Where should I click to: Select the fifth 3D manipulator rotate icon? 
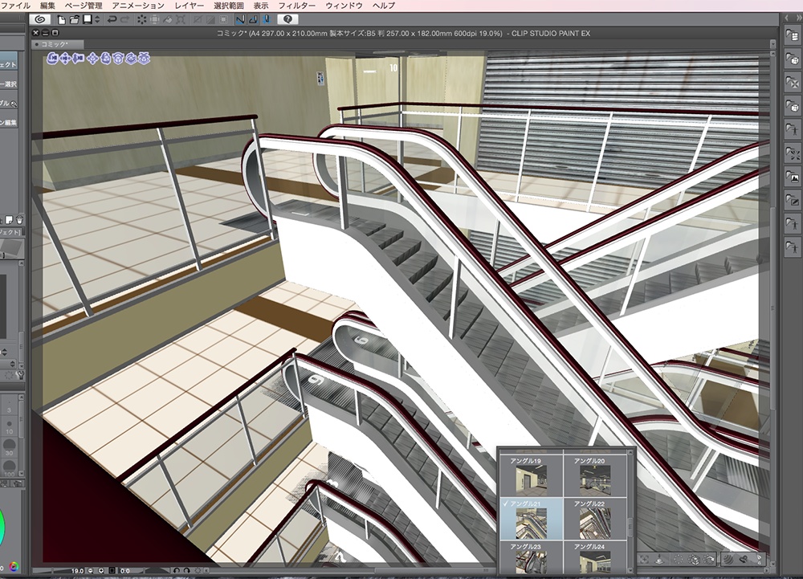pos(105,59)
